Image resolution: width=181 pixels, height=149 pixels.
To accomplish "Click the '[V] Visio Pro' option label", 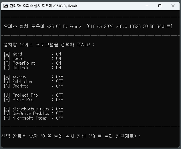I will (19, 100).
